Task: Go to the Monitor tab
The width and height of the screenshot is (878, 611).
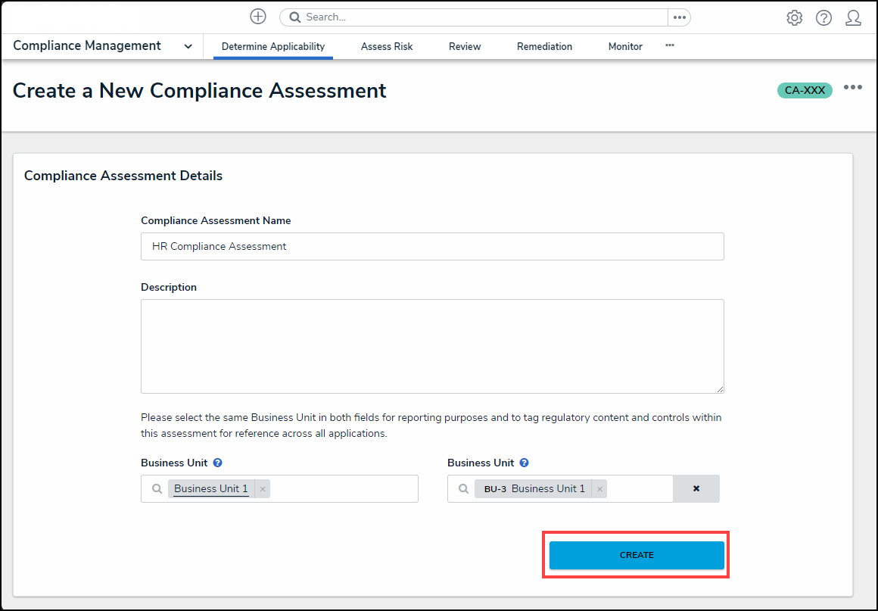Action: [x=625, y=46]
